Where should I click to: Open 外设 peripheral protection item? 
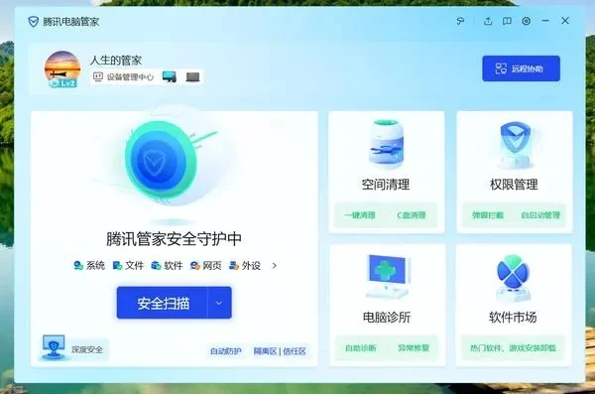point(245,265)
